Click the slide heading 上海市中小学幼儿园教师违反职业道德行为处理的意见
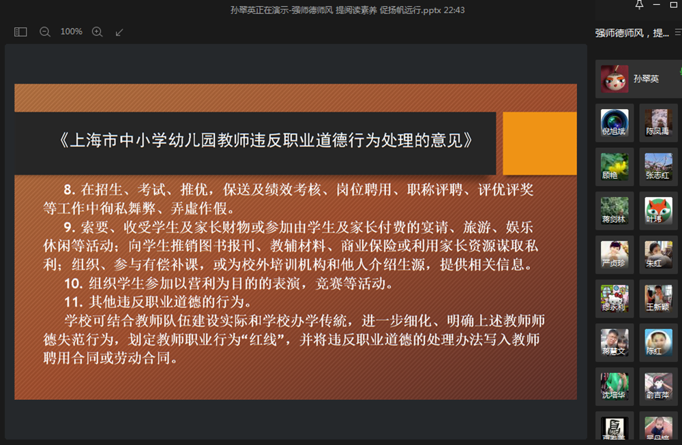This screenshot has height=445, width=682. tap(266, 140)
